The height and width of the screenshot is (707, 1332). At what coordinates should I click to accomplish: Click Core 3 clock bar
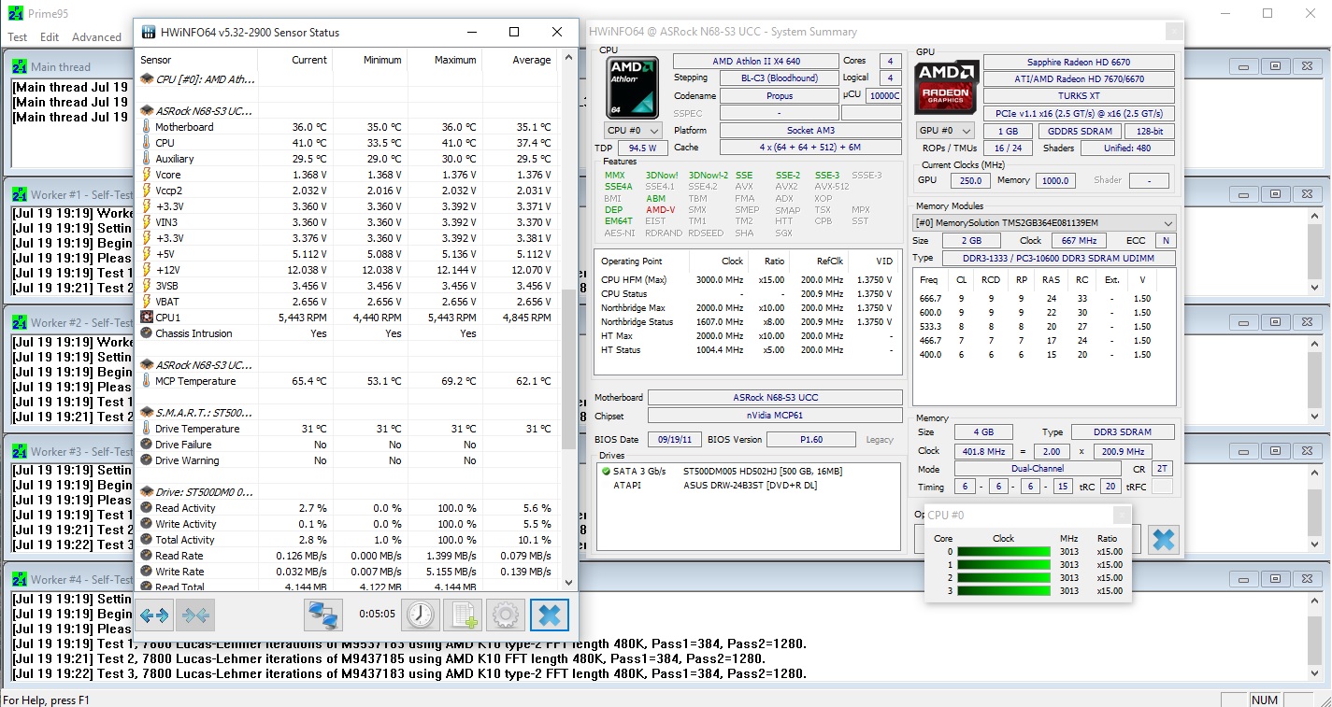click(1002, 591)
